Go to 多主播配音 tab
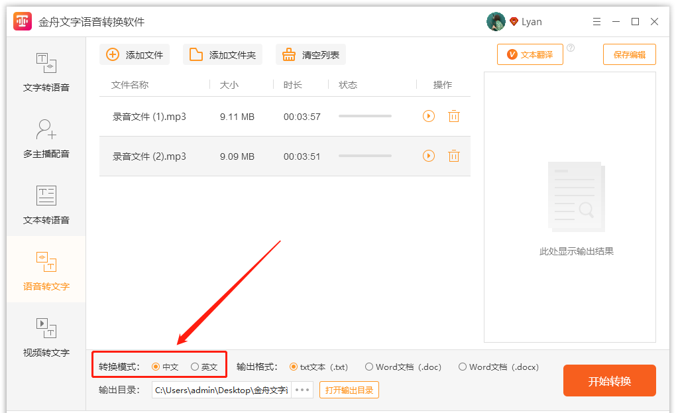 (x=46, y=139)
